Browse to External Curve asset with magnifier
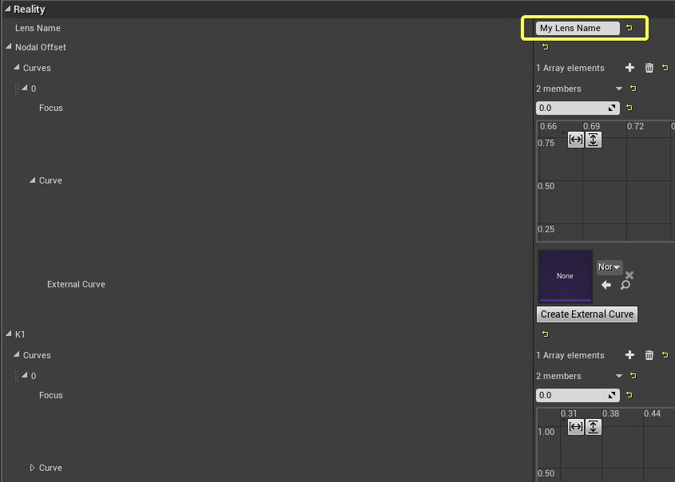675x482 pixels. (625, 285)
